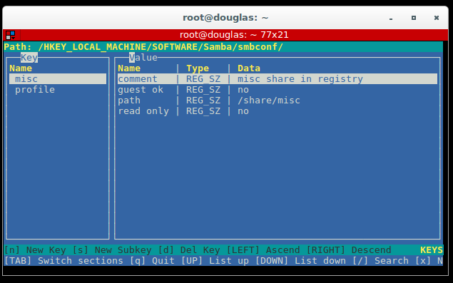Viewport: 453px width, 283px height.
Task: Click 'no' data in read only row
Action: (x=243, y=111)
